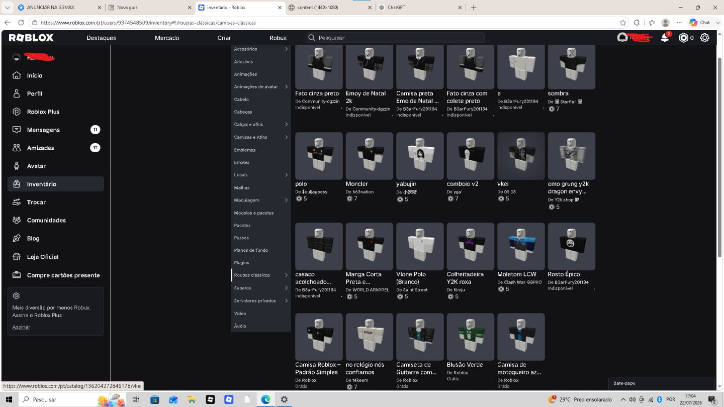Open the browser extensions icon
The image size is (724, 407).
pos(637,23)
